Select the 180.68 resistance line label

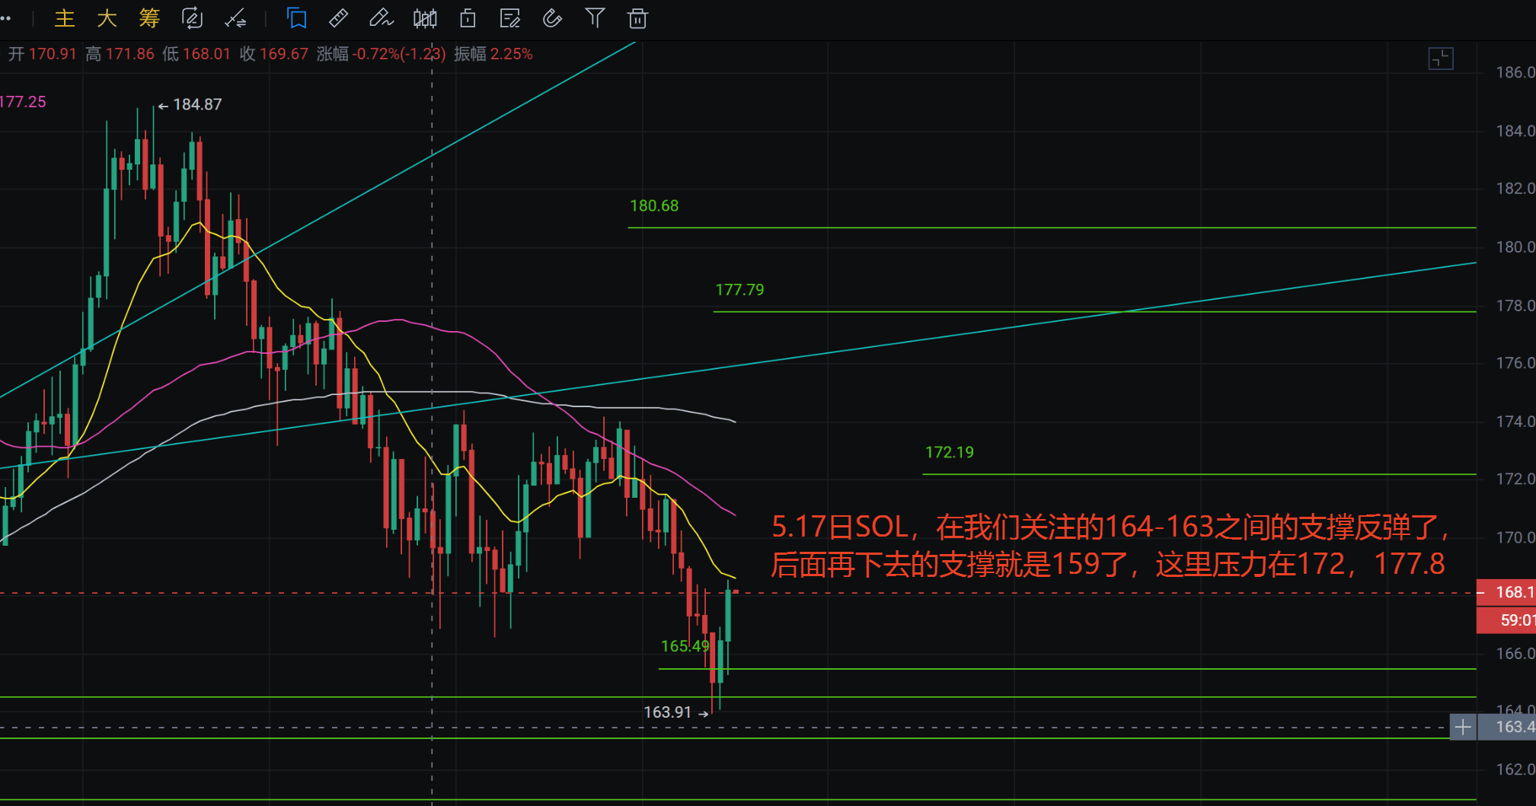click(654, 205)
